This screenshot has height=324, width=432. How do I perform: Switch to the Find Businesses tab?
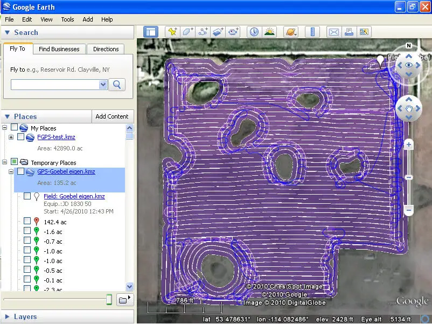click(x=59, y=49)
